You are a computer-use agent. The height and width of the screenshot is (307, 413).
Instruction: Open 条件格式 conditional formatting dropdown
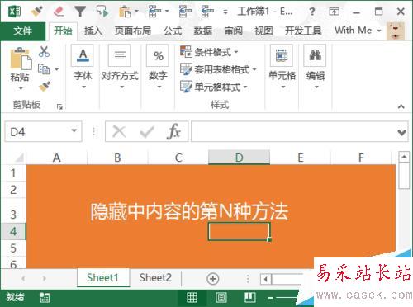point(209,52)
